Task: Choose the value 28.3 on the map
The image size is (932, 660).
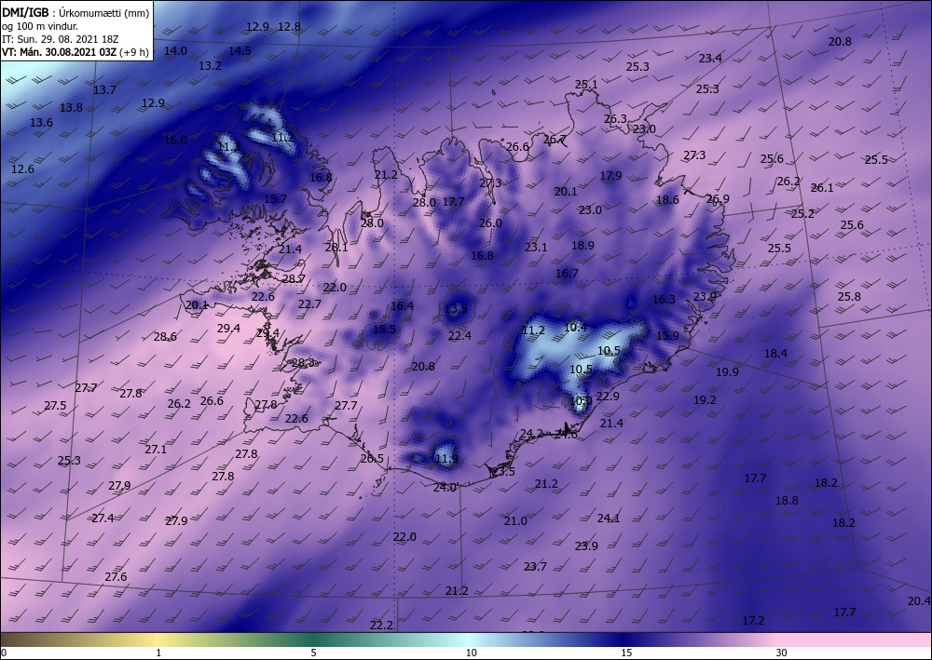Action: [303, 363]
